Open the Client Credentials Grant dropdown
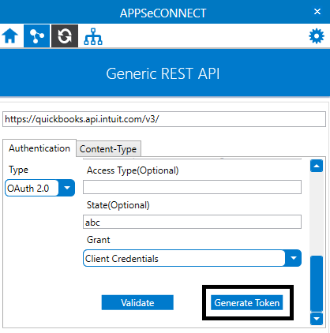Viewport: 330px width, 333px height. (192, 258)
